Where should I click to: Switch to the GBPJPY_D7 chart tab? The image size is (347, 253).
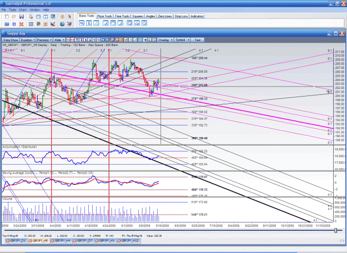point(83,241)
